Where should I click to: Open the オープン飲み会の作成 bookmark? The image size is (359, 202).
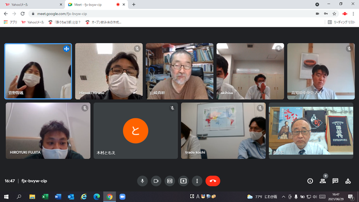103,22
